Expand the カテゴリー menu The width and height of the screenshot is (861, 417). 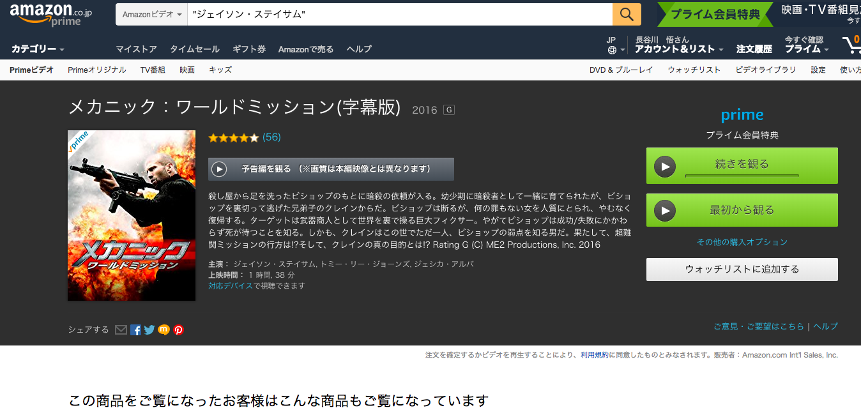38,49
